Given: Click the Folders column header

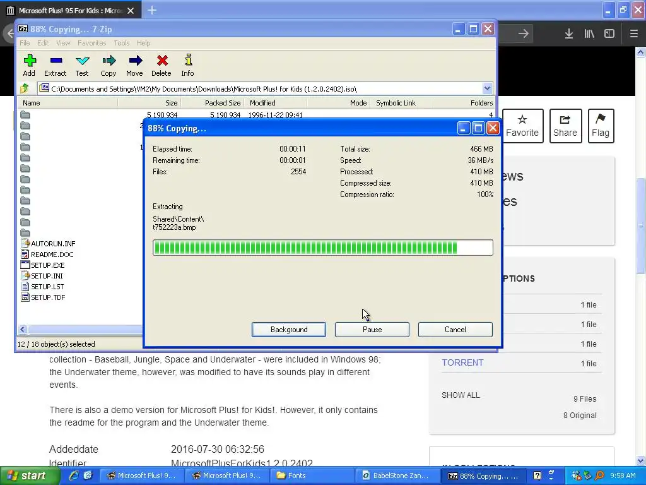Looking at the screenshot, I should (x=464, y=103).
